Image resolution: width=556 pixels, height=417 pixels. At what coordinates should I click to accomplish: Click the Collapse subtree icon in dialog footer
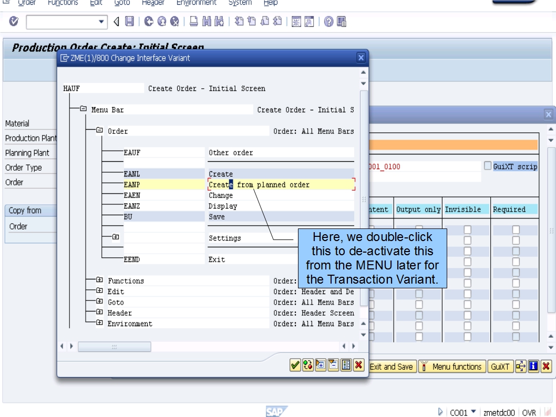[333, 365]
